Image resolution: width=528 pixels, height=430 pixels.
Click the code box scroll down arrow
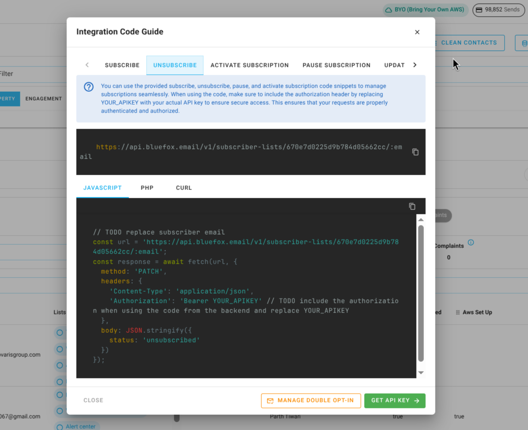(421, 372)
